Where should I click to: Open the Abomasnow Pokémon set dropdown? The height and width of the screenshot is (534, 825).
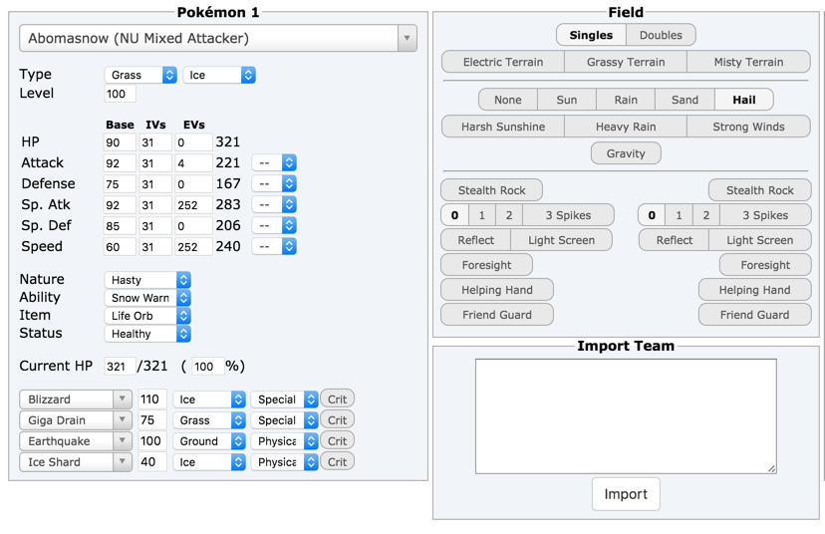click(218, 38)
